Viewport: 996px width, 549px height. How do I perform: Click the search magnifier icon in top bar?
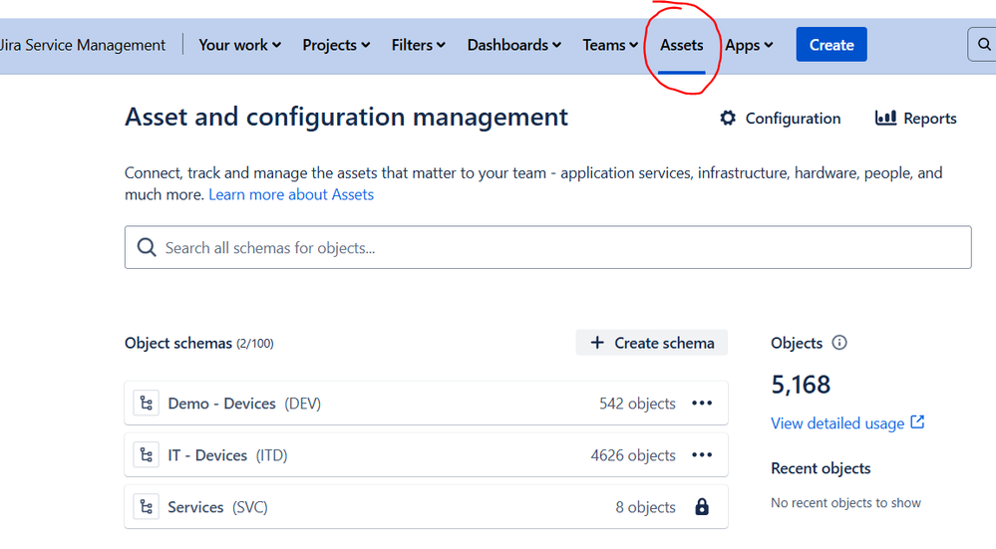click(984, 45)
